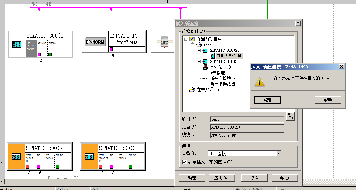Click magenta DP port of SIMATIC 300(3)
This screenshot has width=356, height=190.
[x=111, y=167]
